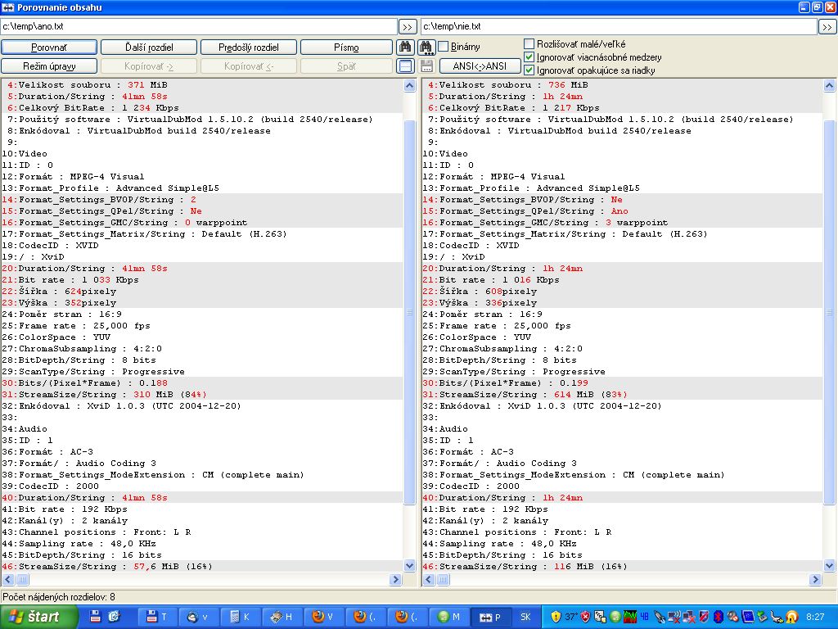Click the Total Commander floppy icon in quick launch
Image resolution: width=838 pixels, height=629 pixels.
coord(95,616)
